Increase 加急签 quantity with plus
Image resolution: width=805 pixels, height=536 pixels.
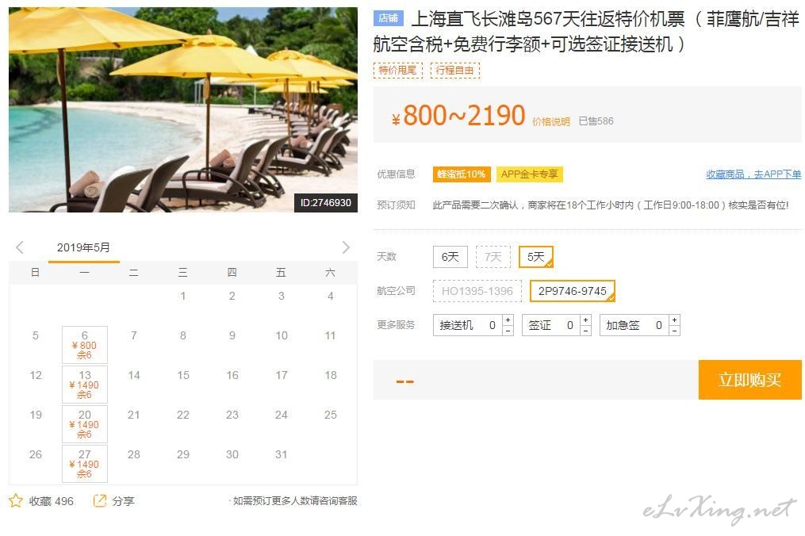[675, 320]
